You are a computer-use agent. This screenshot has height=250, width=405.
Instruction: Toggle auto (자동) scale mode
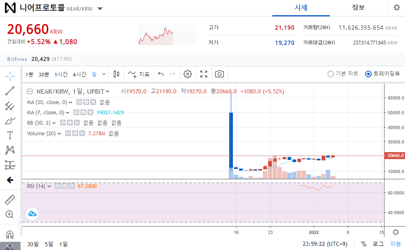tap(396, 244)
